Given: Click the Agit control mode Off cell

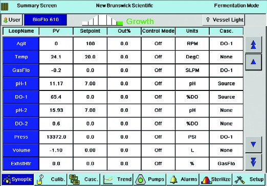Looking at the screenshot, I should click(158, 44).
